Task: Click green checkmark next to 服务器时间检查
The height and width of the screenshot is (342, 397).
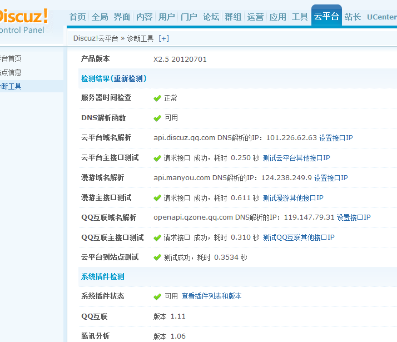Action: click(157, 98)
